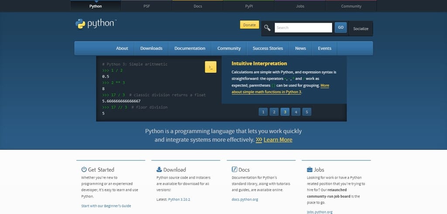
Task: Open the Start with our Beginner's Guide link
Action: 106,206
